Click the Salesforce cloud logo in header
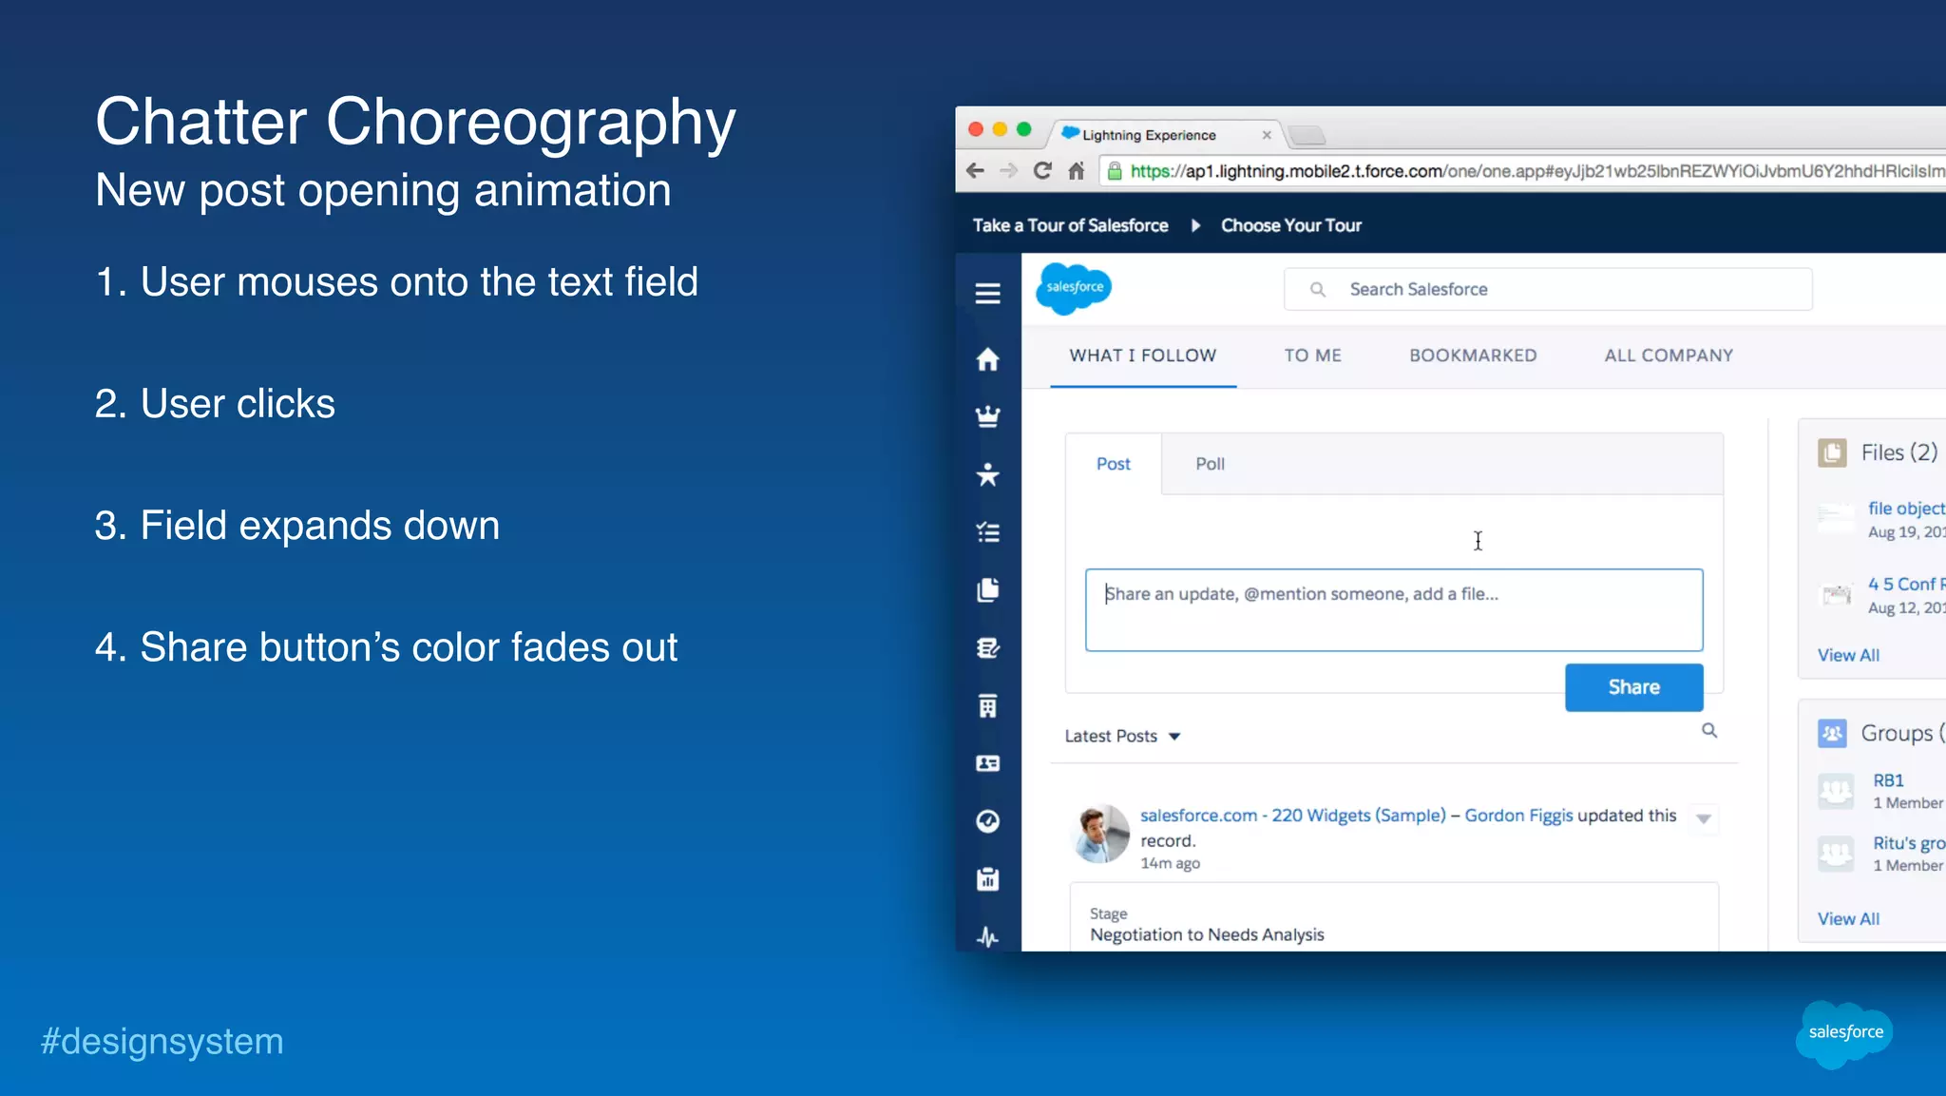The image size is (1946, 1096). 1074,288
